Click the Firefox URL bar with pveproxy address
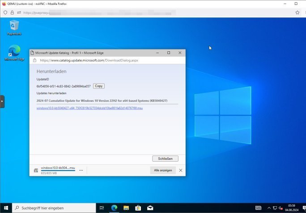The height and width of the screenshot is (213, 306). (99, 13)
